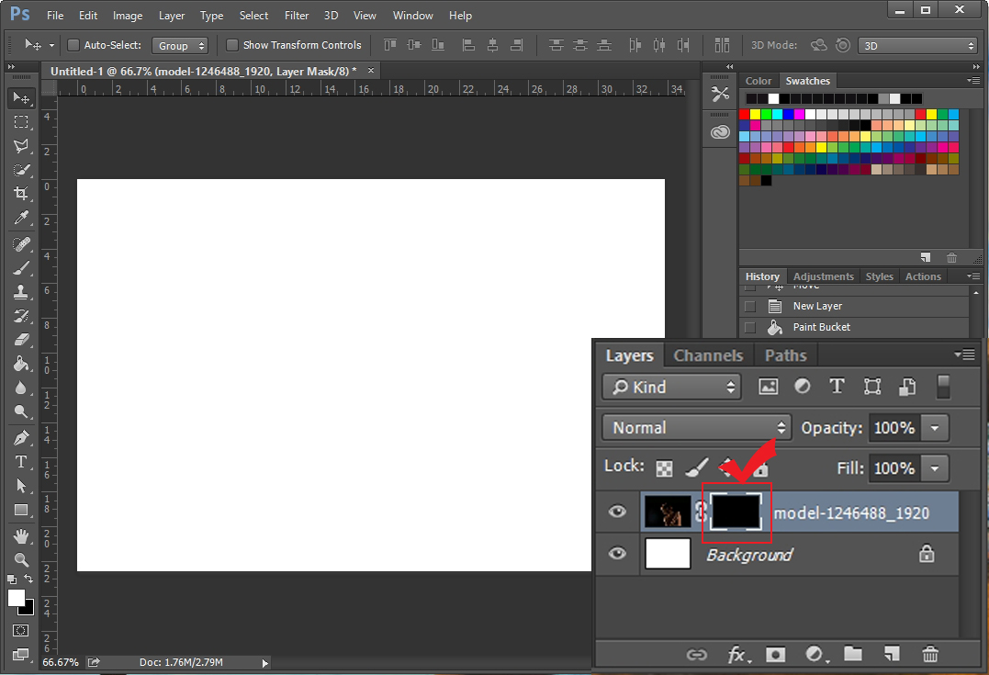This screenshot has width=989, height=675.
Task: Turn layer filtering on or off
Action: tap(944, 387)
